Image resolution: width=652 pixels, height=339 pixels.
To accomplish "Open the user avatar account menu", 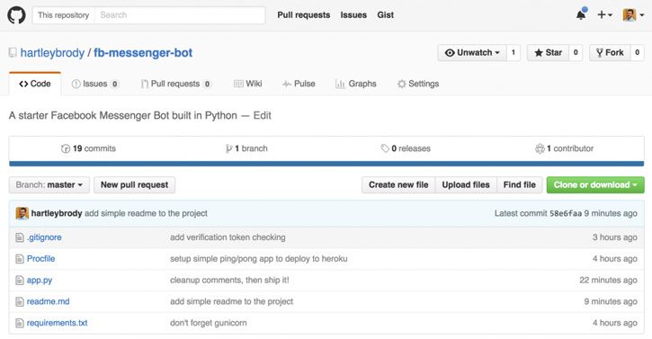I will pyautogui.click(x=634, y=15).
